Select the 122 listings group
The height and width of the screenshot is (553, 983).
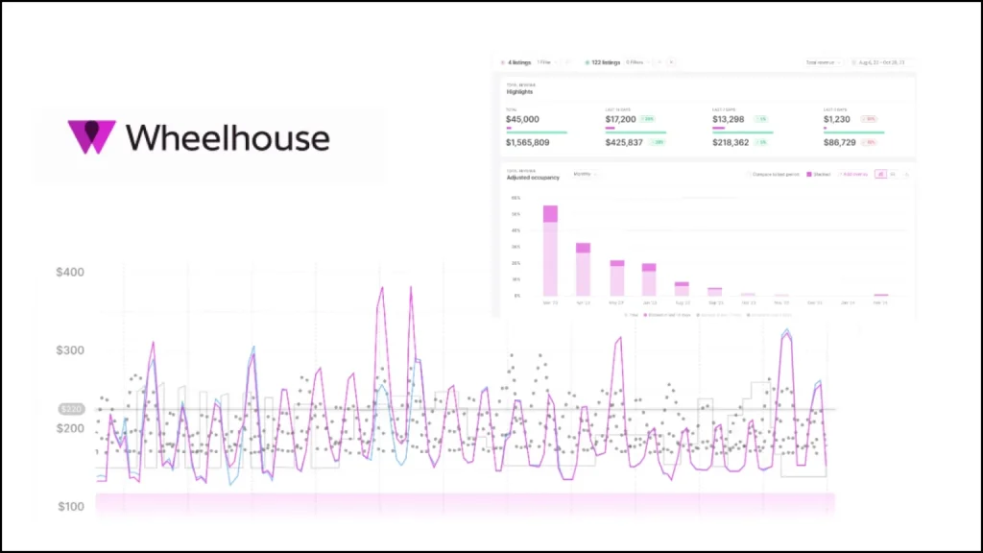click(x=605, y=62)
